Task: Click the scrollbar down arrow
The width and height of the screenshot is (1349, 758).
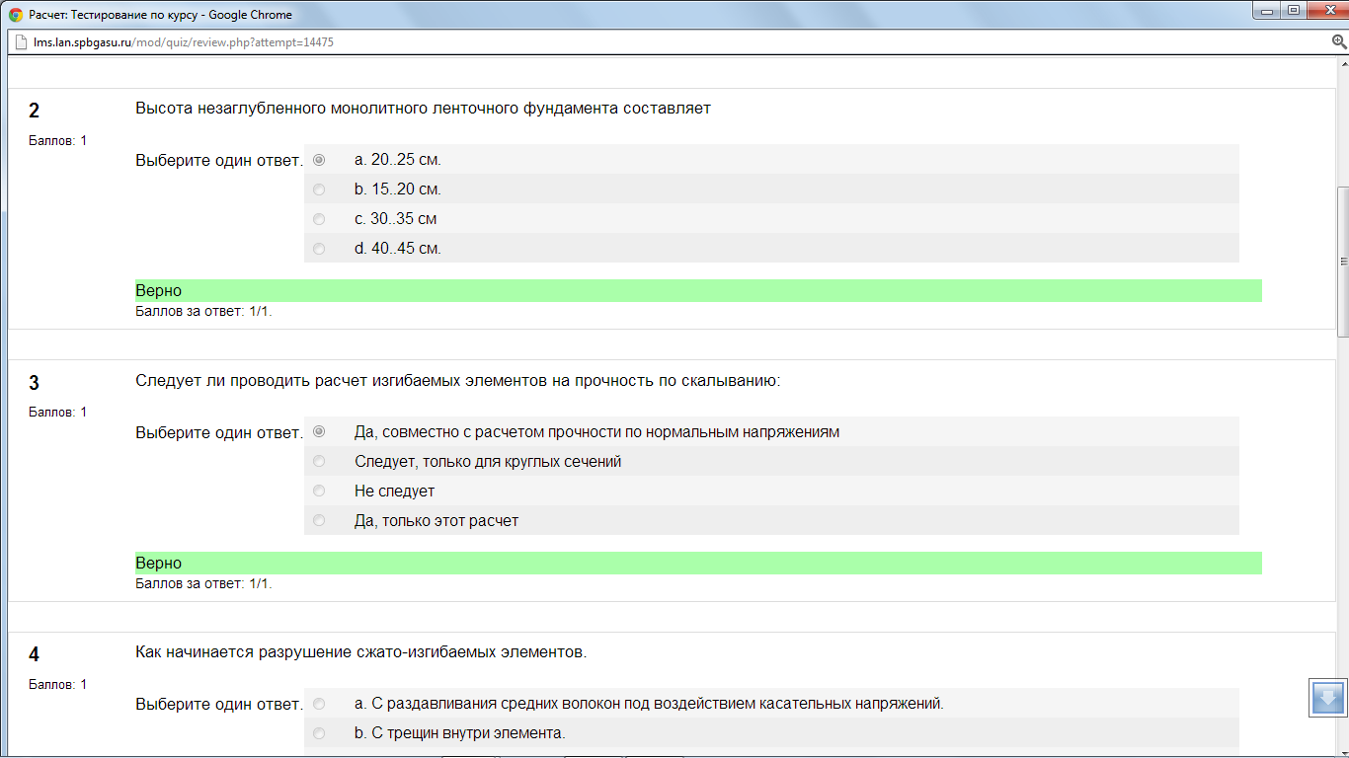Action: (x=1343, y=751)
